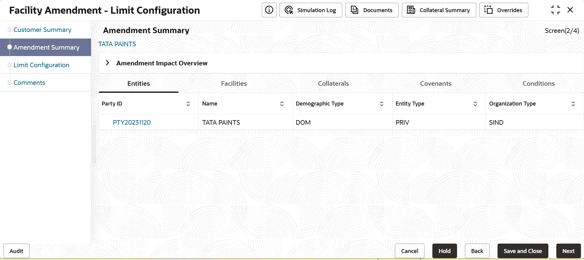The image size is (584, 260).
Task: View the Collateral Summary
Action: click(x=439, y=10)
